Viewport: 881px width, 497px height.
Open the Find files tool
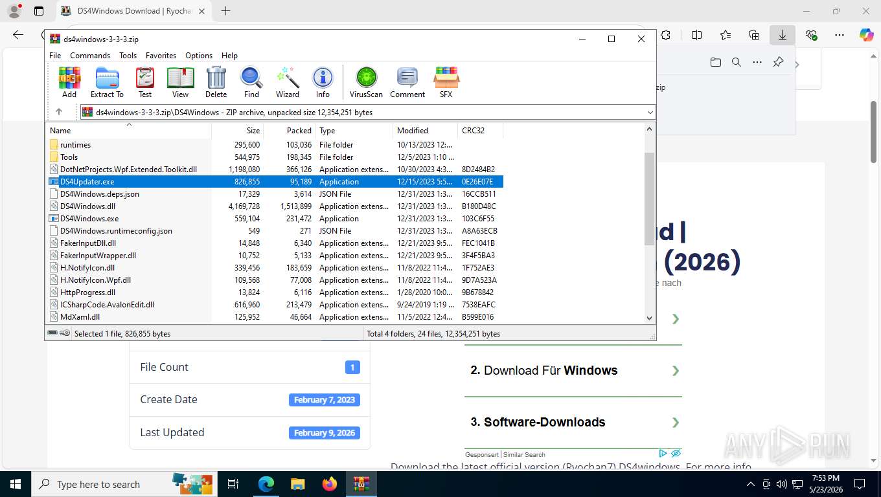coord(251,82)
